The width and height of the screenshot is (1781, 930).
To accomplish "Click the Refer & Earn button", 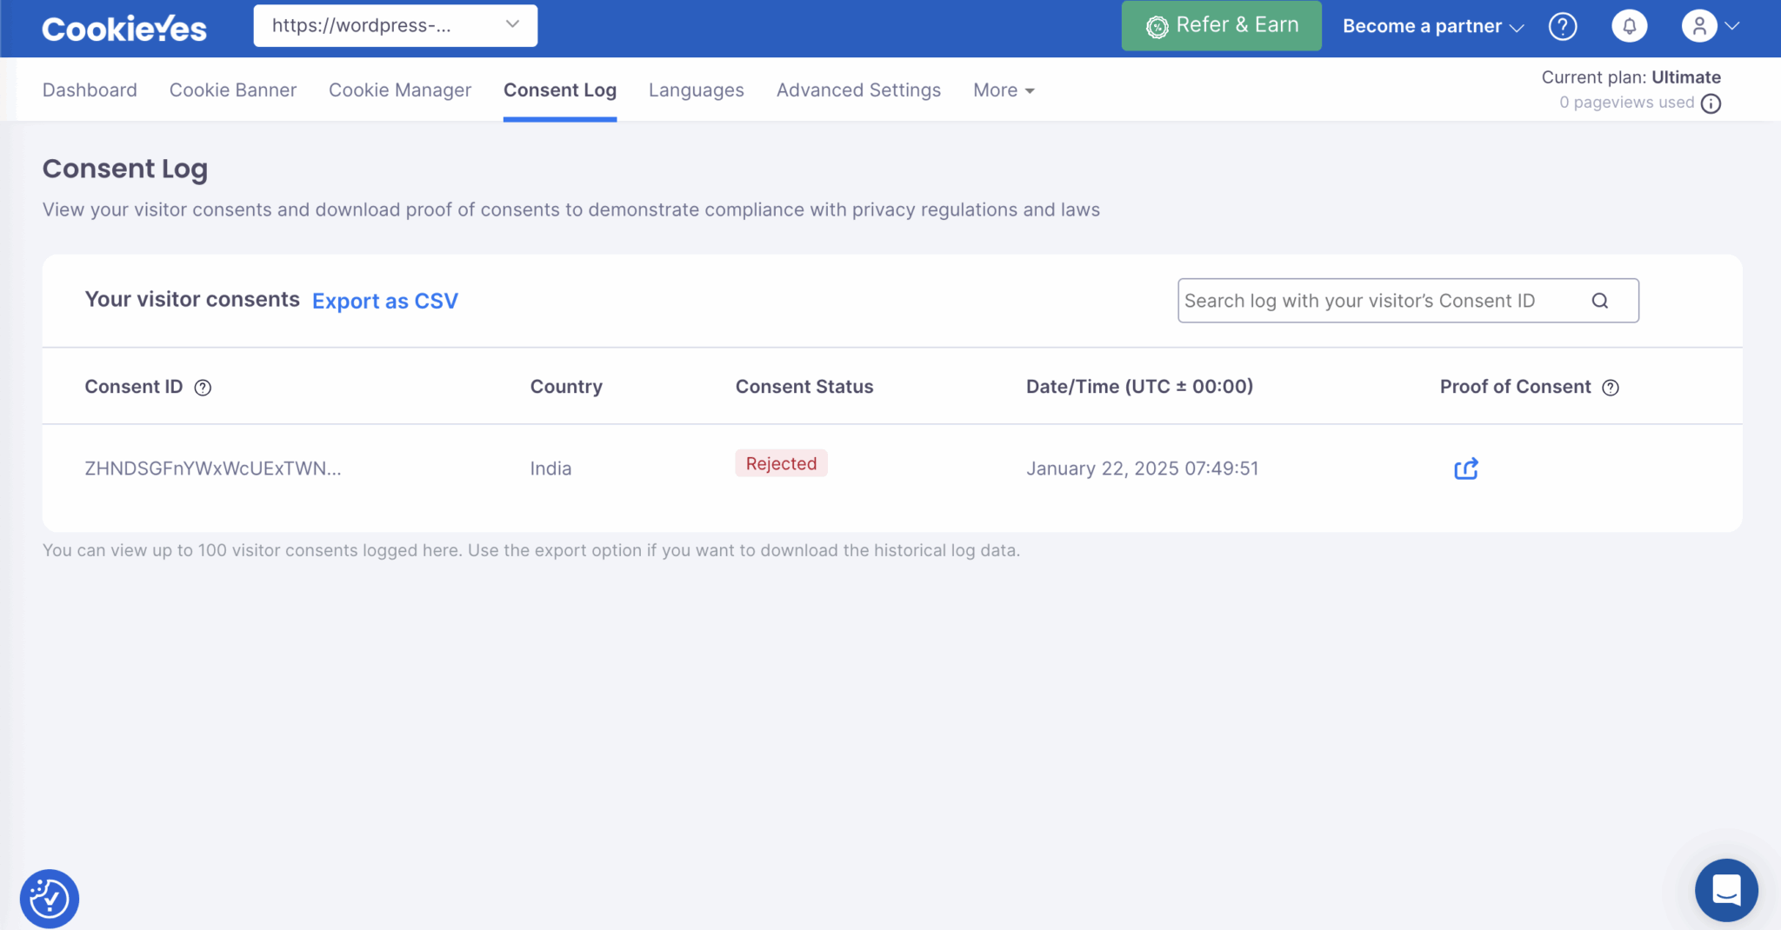I will click(1221, 25).
